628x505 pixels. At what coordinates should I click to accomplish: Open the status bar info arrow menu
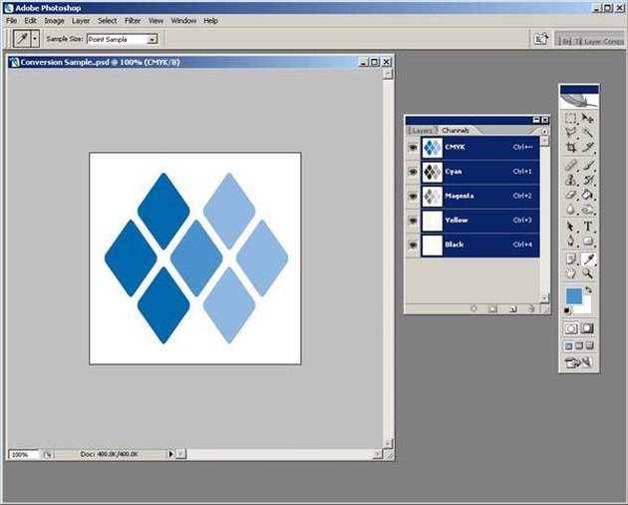click(170, 454)
